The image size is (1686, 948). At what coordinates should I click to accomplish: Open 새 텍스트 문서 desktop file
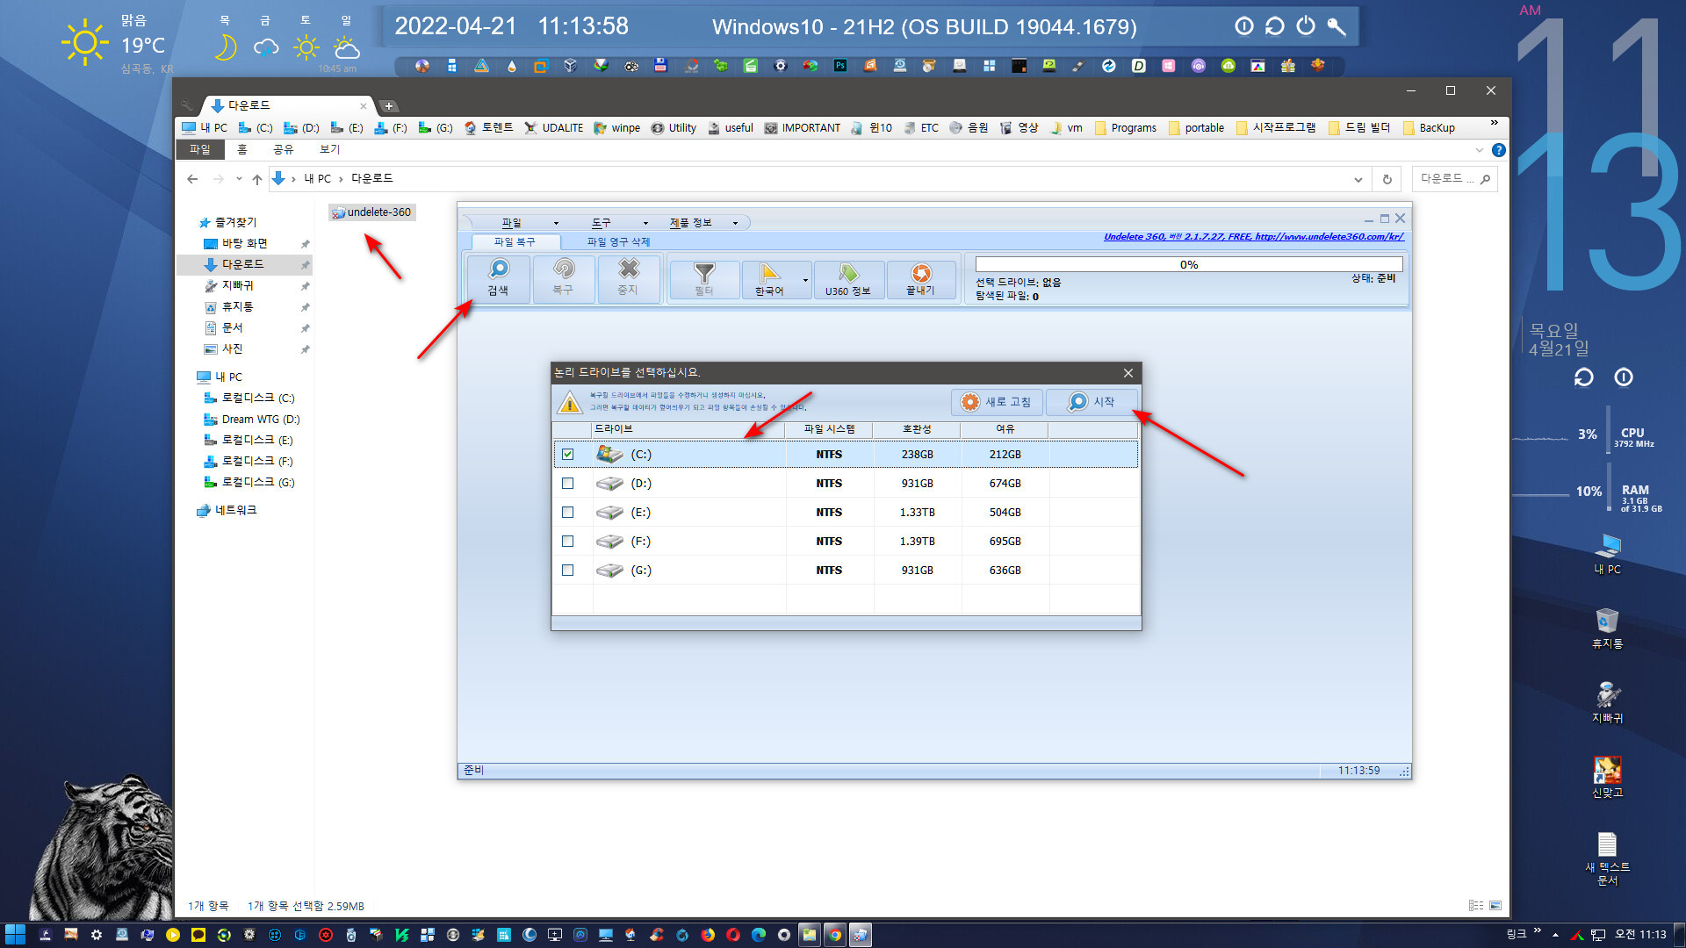[x=1607, y=858]
